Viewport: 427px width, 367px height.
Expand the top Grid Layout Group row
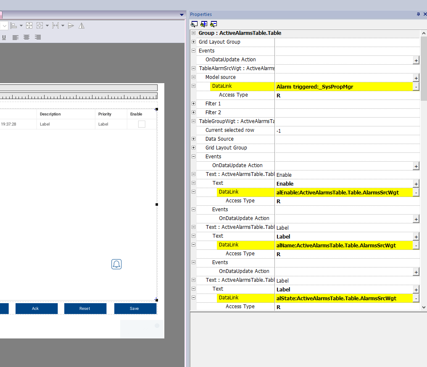[193, 42]
